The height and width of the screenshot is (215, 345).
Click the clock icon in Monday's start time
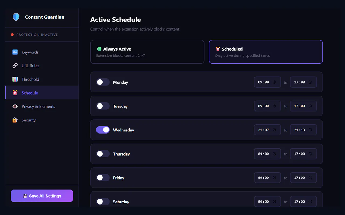(x=274, y=82)
